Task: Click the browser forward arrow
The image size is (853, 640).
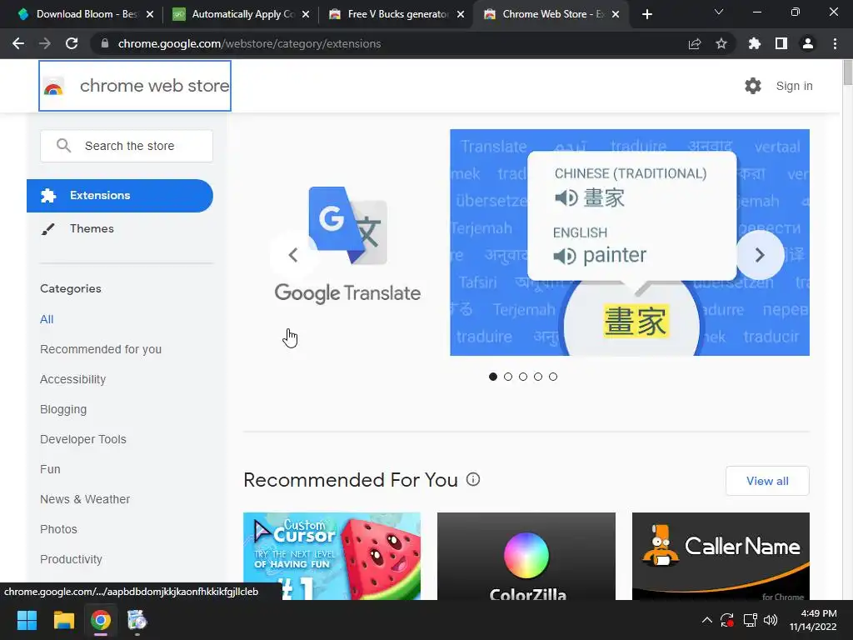Action: pos(45,43)
